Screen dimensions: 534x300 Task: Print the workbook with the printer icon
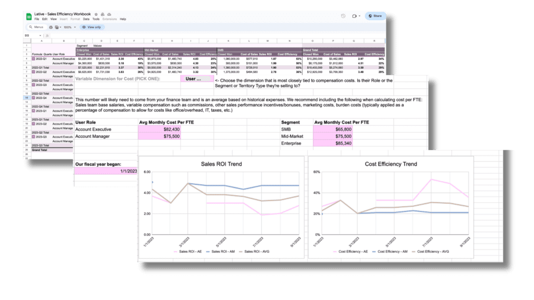click(x=51, y=27)
